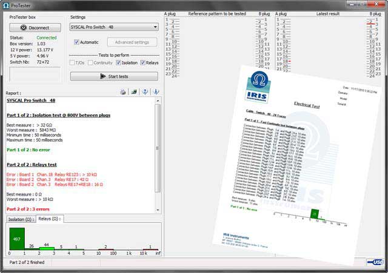Image resolution: width=388 pixels, height=273 pixels.
Task: Click the light green histogram bar labeled 44
Action: coord(47,248)
